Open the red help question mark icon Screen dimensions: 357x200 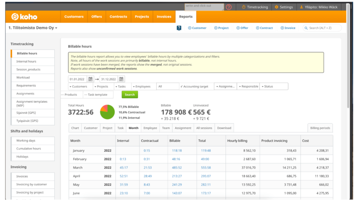229,7
